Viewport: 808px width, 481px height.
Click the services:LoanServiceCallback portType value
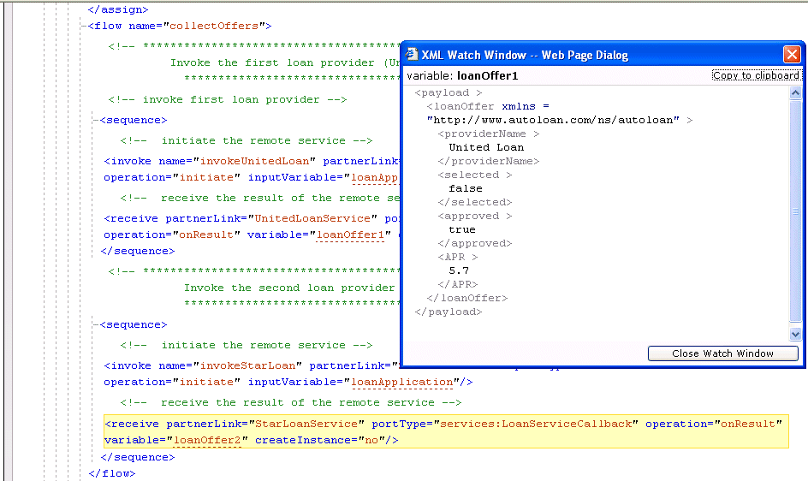[x=536, y=424]
